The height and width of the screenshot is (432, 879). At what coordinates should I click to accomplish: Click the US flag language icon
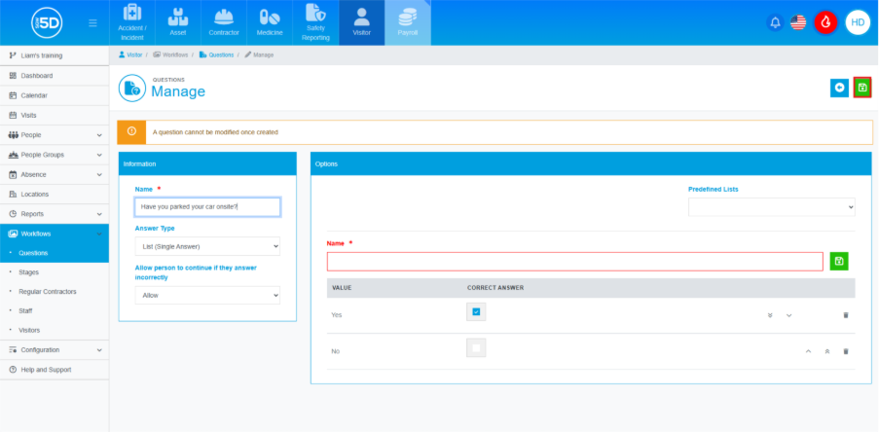[798, 22]
